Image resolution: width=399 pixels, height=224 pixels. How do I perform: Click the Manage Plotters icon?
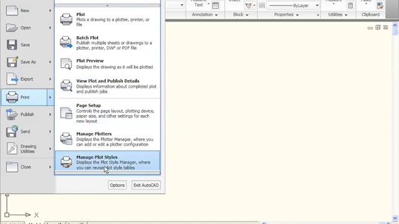[66, 139]
